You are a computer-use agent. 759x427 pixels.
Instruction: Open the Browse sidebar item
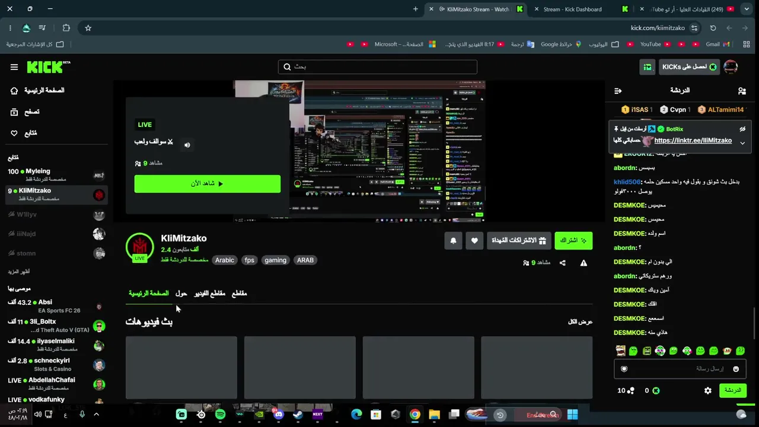tap(25, 112)
